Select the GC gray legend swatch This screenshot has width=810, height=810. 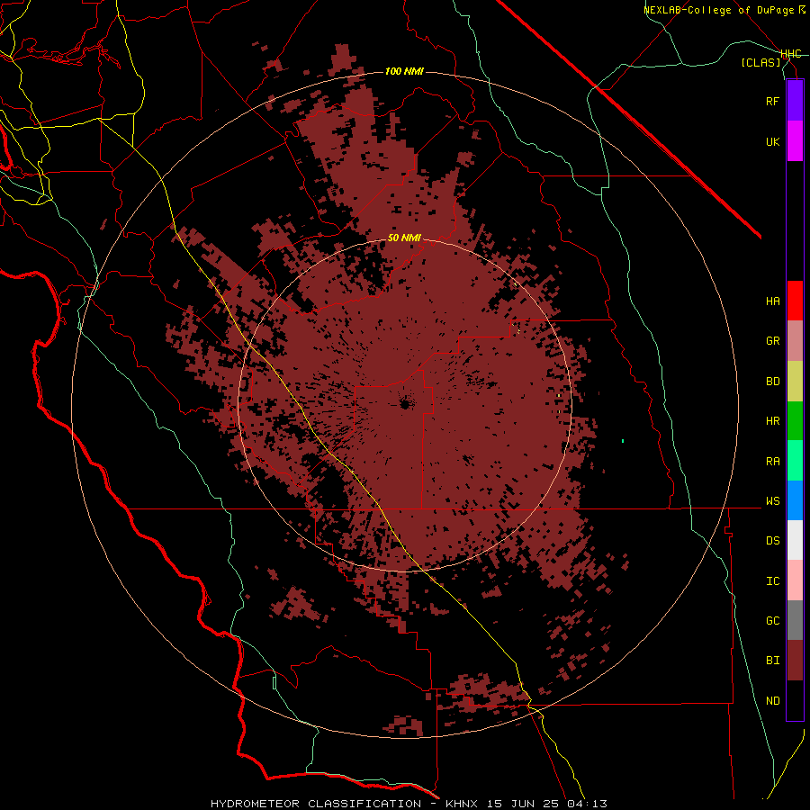tap(795, 620)
